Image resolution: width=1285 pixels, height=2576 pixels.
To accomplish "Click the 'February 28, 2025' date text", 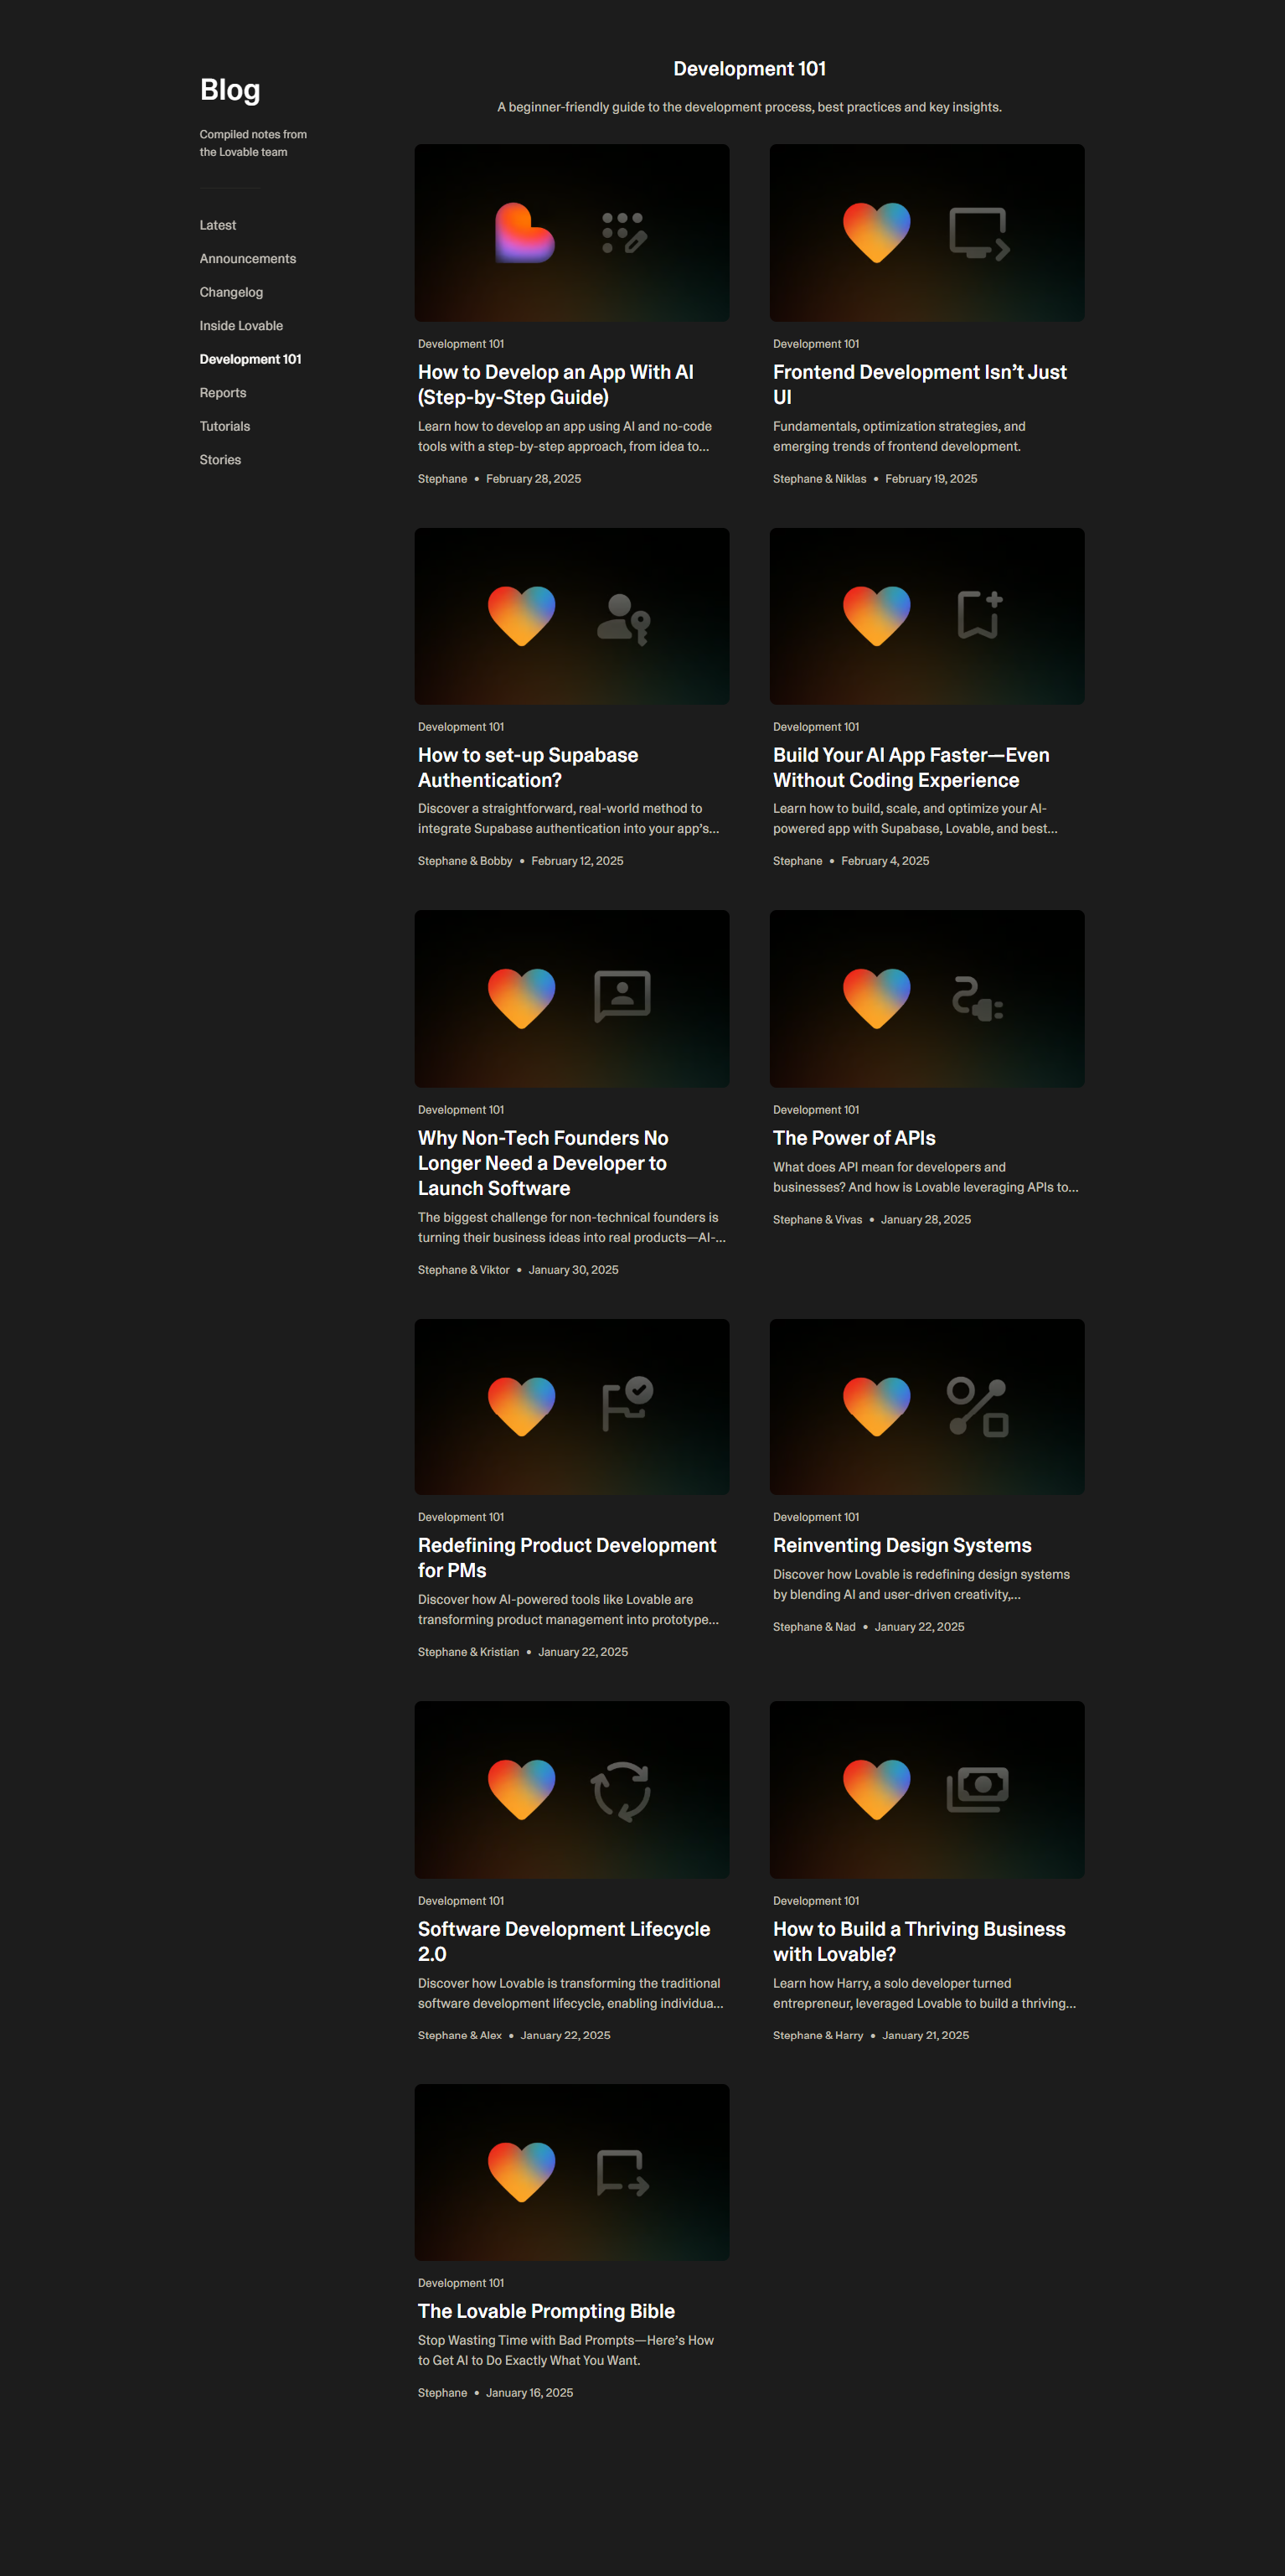I will tap(533, 479).
